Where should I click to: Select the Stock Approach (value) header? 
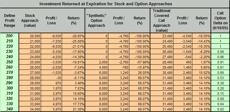30,21
